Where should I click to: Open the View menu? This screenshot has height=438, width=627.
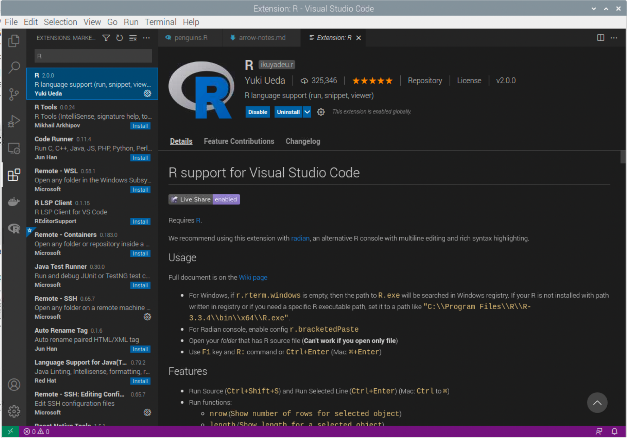[x=92, y=22]
